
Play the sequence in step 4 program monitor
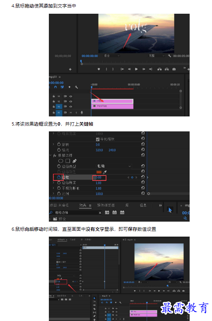tap(136, 69)
